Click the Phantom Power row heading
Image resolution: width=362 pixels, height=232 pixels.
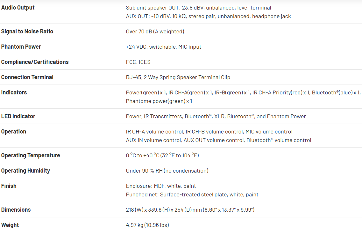[21, 47]
